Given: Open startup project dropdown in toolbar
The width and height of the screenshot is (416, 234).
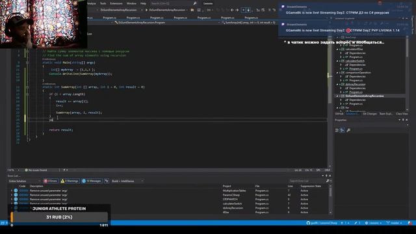Looking at the screenshot, I should click(x=121, y=10).
